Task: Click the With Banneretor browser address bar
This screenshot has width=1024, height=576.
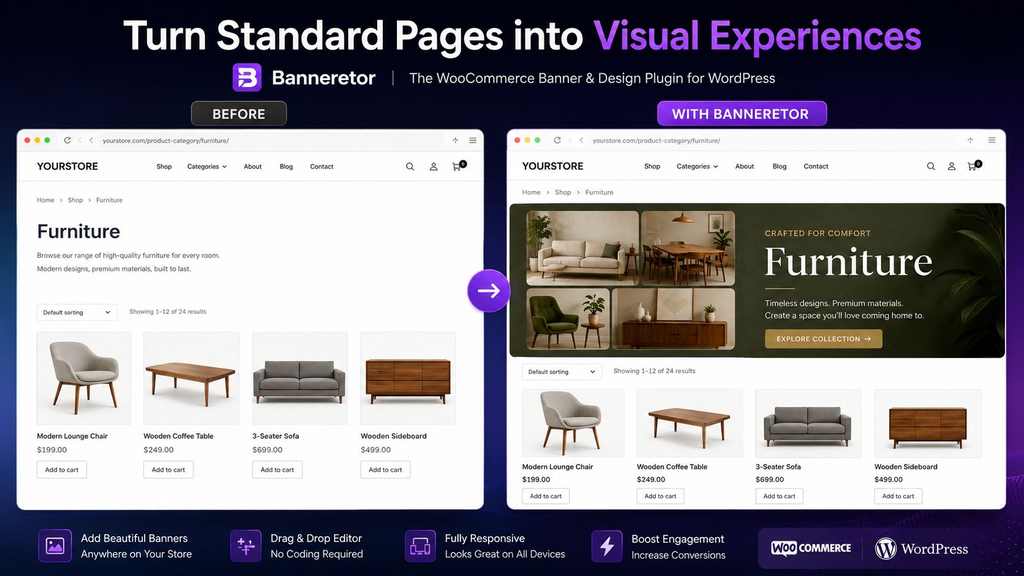Action: pos(775,140)
